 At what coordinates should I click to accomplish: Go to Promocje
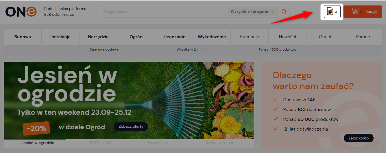pyautogui.click(x=250, y=37)
